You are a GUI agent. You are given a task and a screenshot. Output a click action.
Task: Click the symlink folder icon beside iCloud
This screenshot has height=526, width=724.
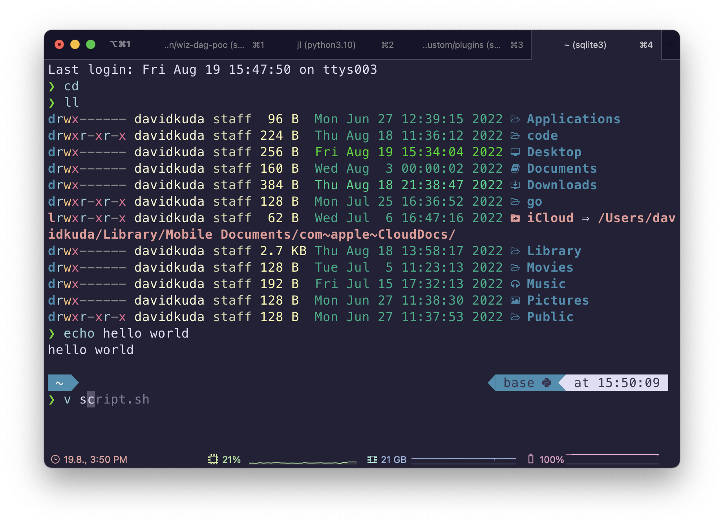point(515,218)
